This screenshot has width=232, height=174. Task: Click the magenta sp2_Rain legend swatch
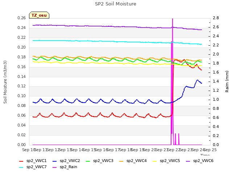point(55,167)
